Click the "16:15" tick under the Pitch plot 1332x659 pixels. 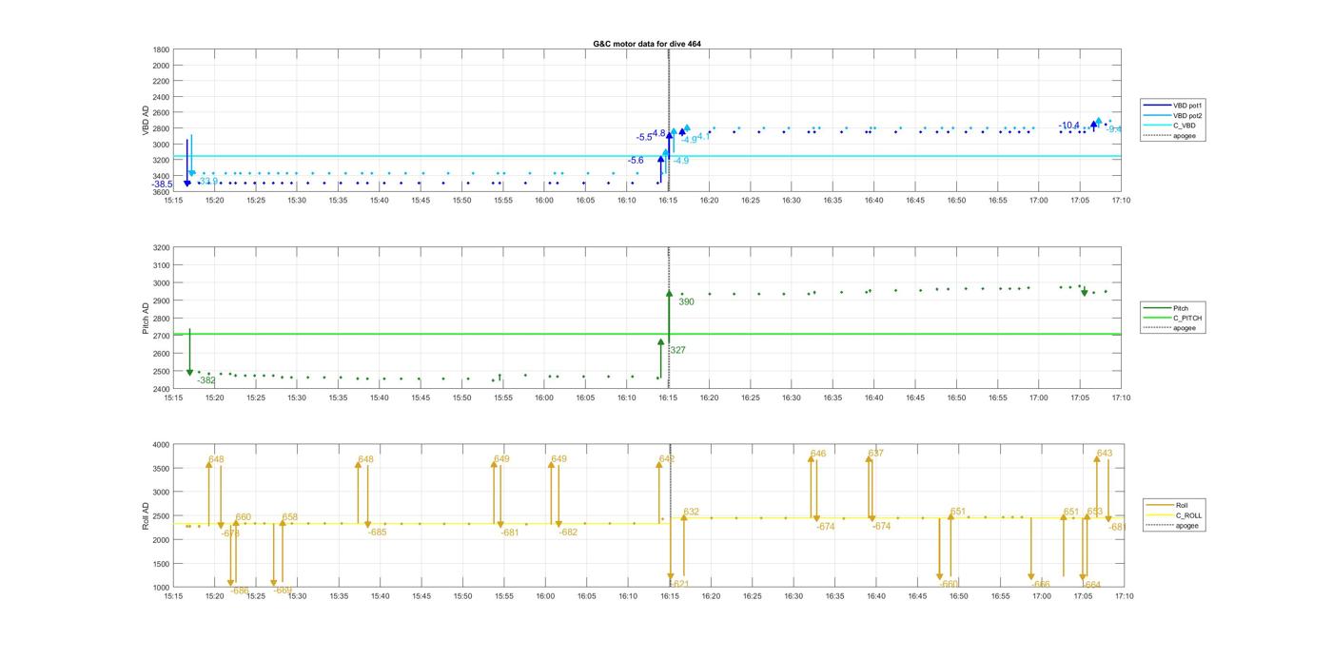click(669, 398)
